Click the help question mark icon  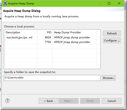click(7, 101)
